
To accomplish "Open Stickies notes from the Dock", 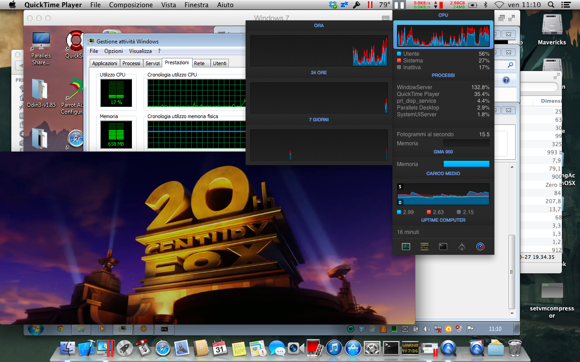I will click(x=239, y=348).
